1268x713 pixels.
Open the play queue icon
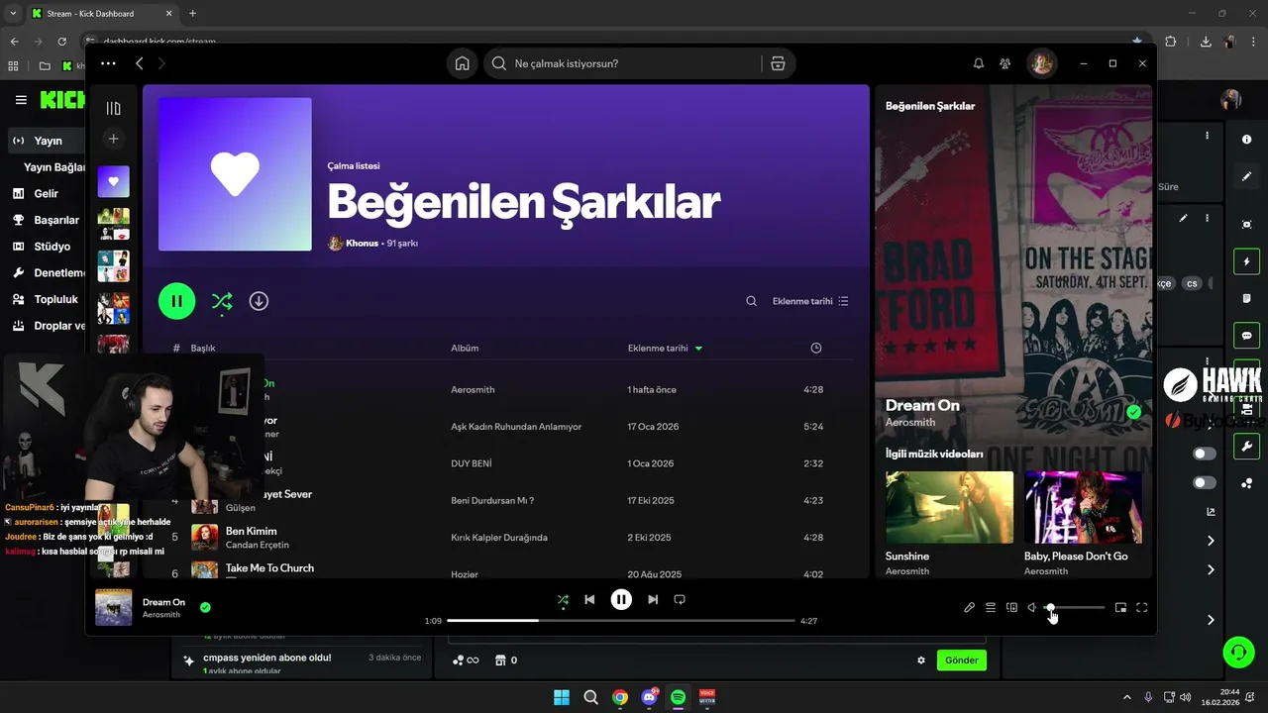(x=991, y=608)
